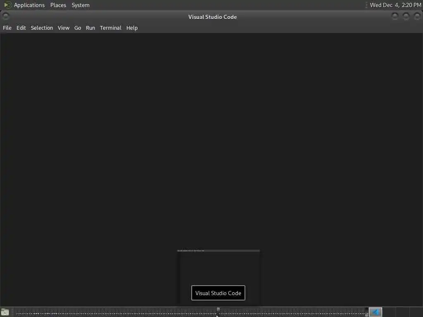Click the show desktop icon in bottom panel
423x317 pixels.
5,312
